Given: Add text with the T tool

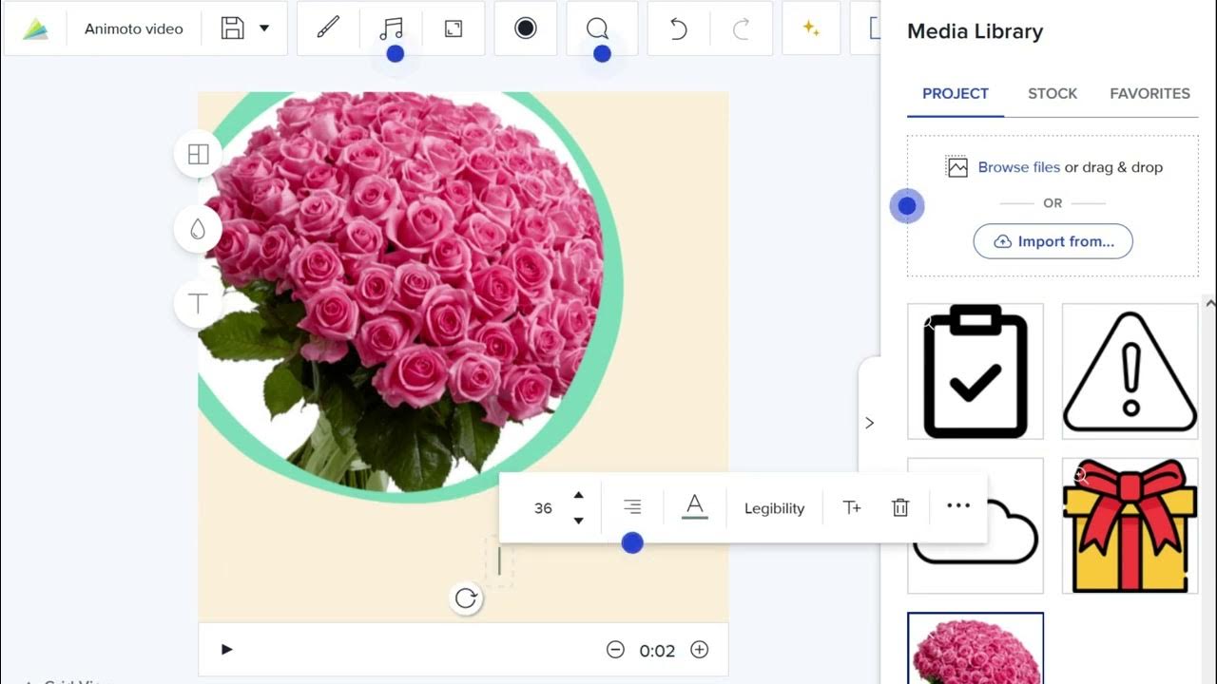Looking at the screenshot, I should click(198, 304).
